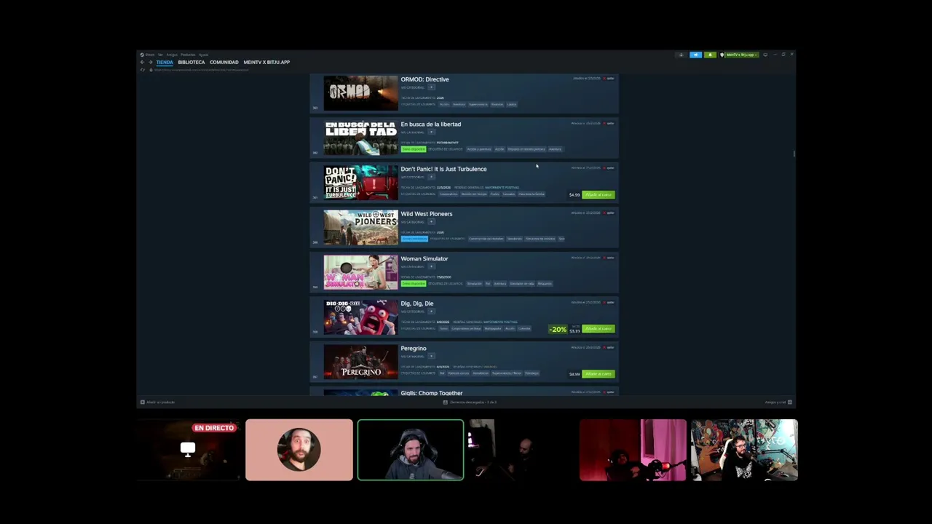Add a category to Peregrino
This screenshot has height=524, width=932.
coord(431,357)
